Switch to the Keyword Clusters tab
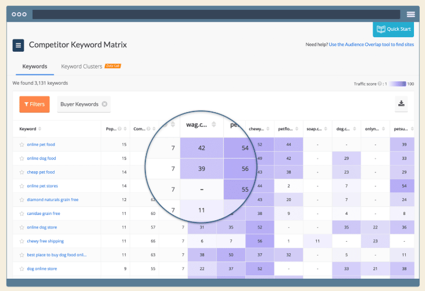The image size is (425, 291). click(x=82, y=66)
